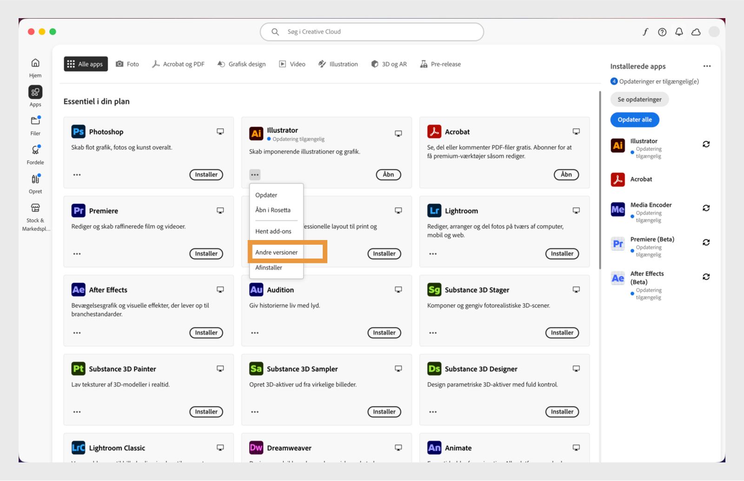This screenshot has width=744, height=481.
Task: Toggle Illustrator card more-options menu
Action: (255, 175)
